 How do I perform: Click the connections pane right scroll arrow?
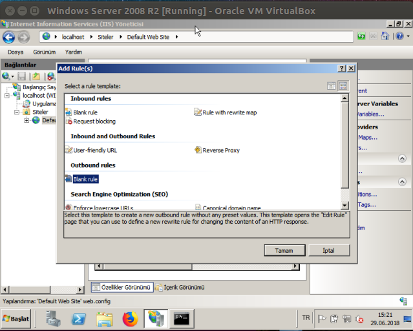point(79,290)
